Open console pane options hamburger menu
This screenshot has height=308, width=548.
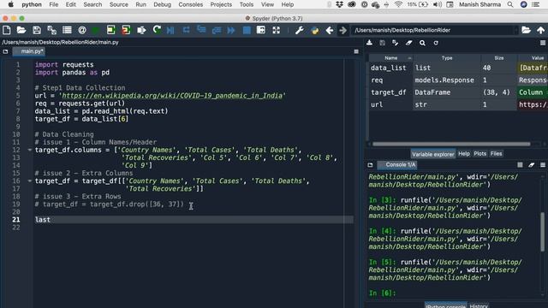543,165
